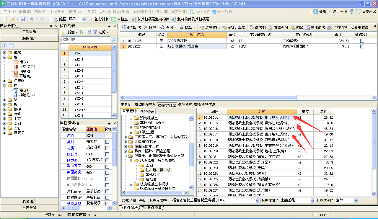Screen dimensions: 378x219
Task: Open 云检查 cloud check
Action: pyautogui.click(x=120, y=19)
